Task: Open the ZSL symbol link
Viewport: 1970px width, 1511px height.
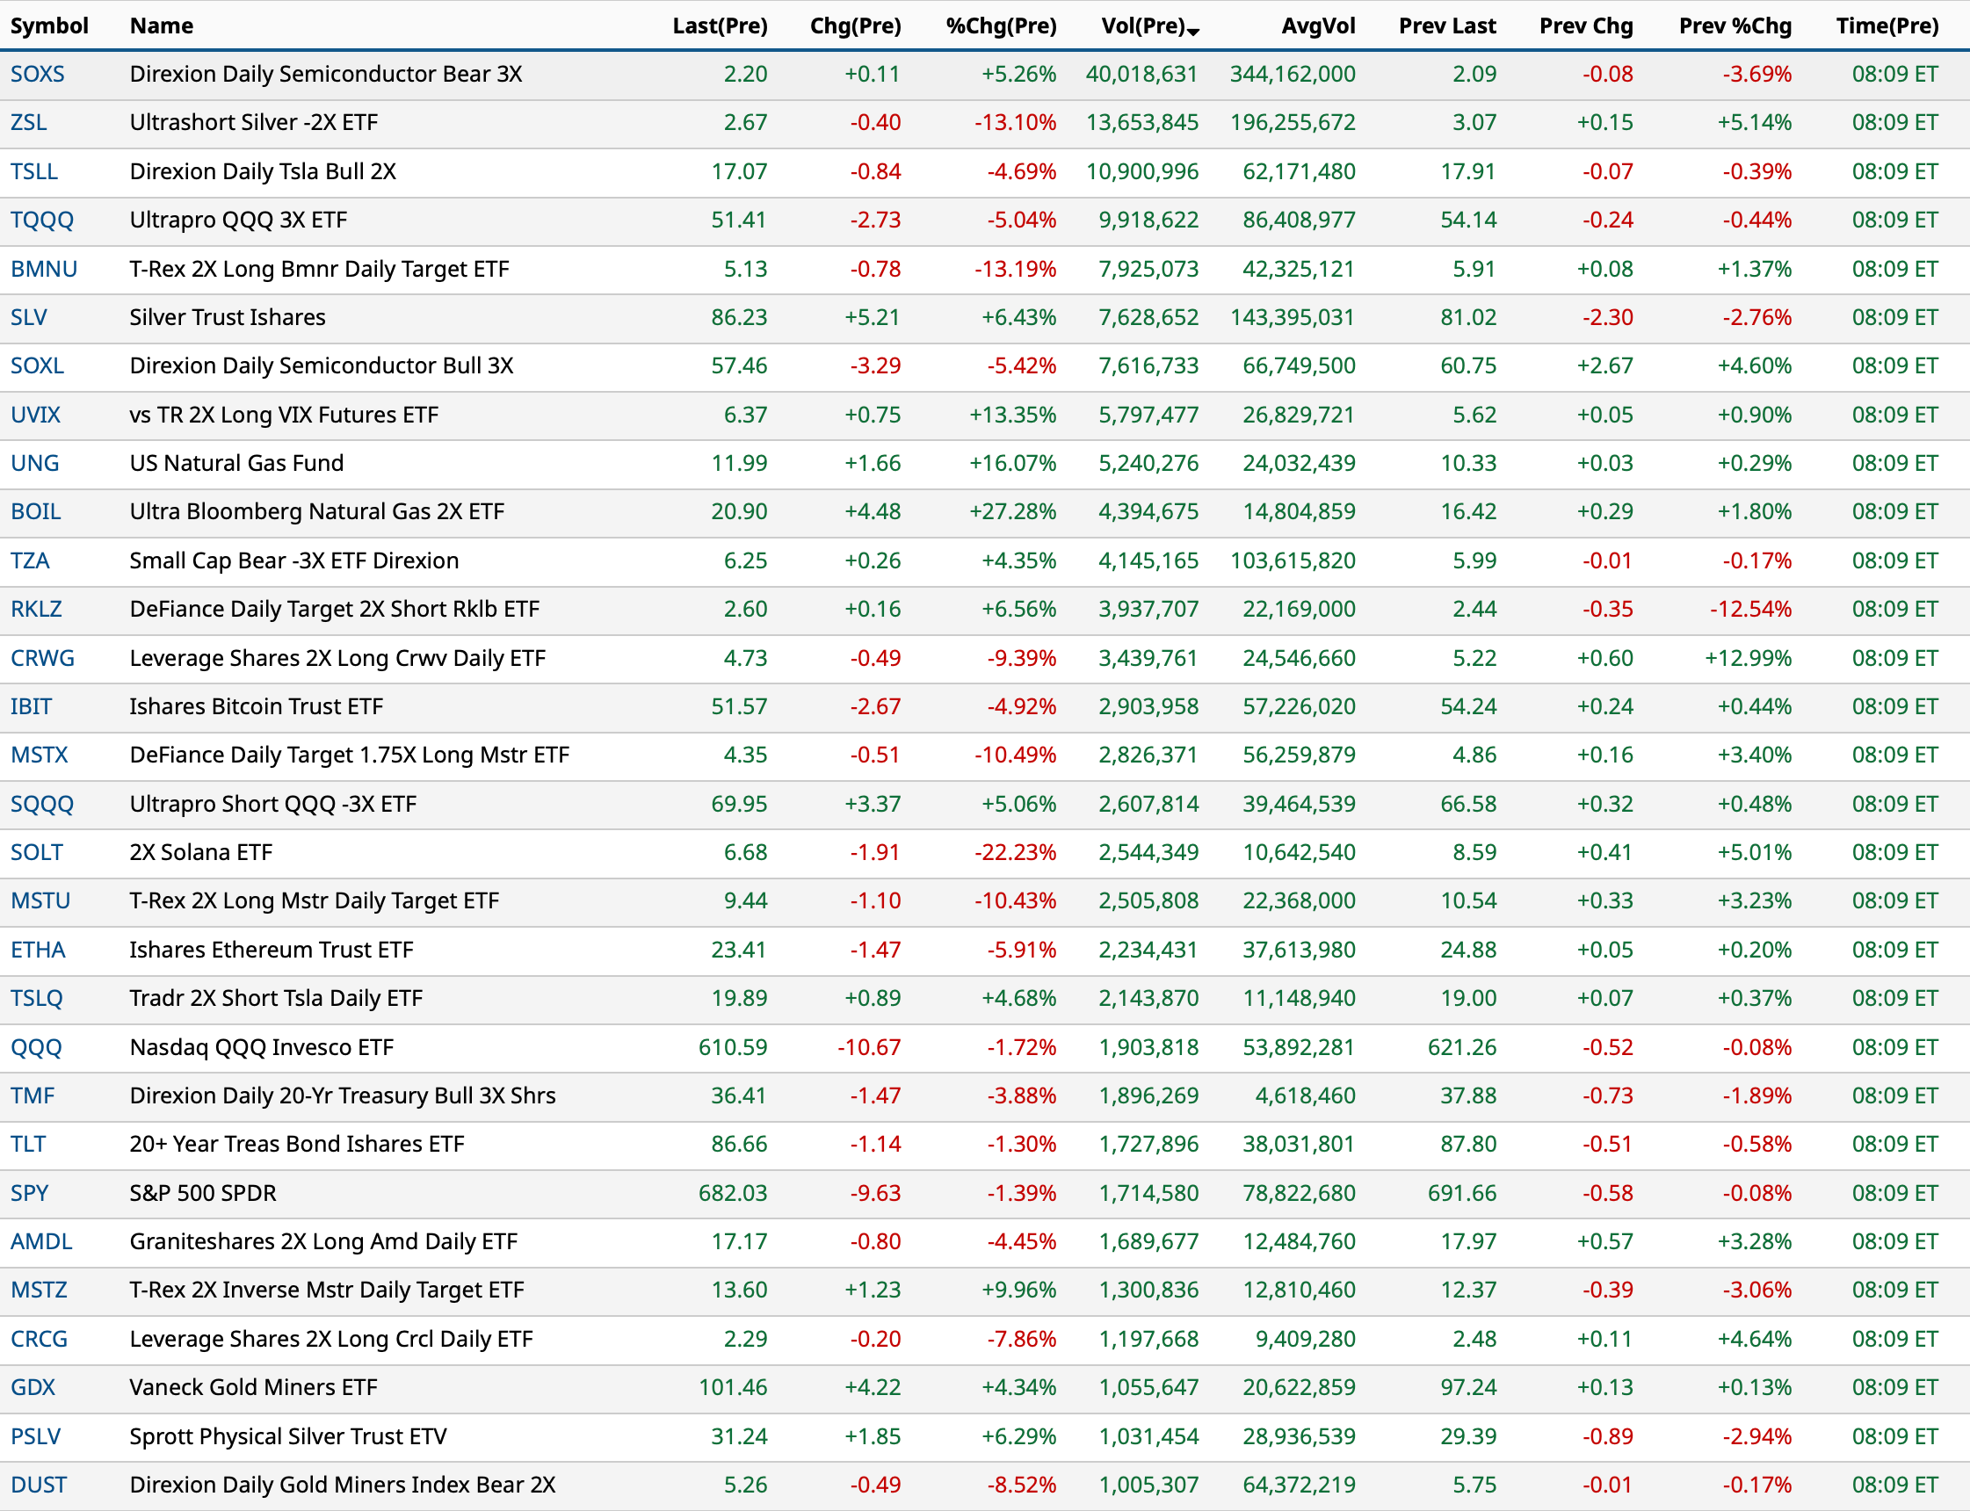Action: tap(28, 122)
